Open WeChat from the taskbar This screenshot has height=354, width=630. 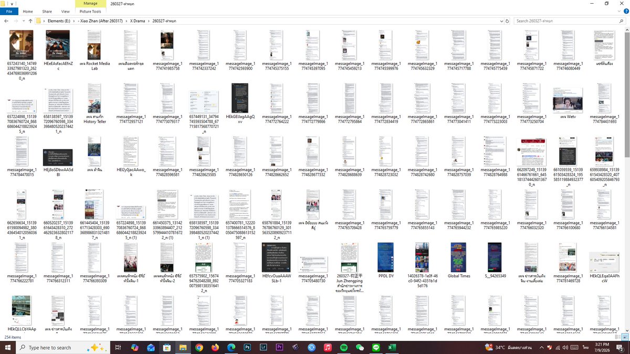point(360,347)
